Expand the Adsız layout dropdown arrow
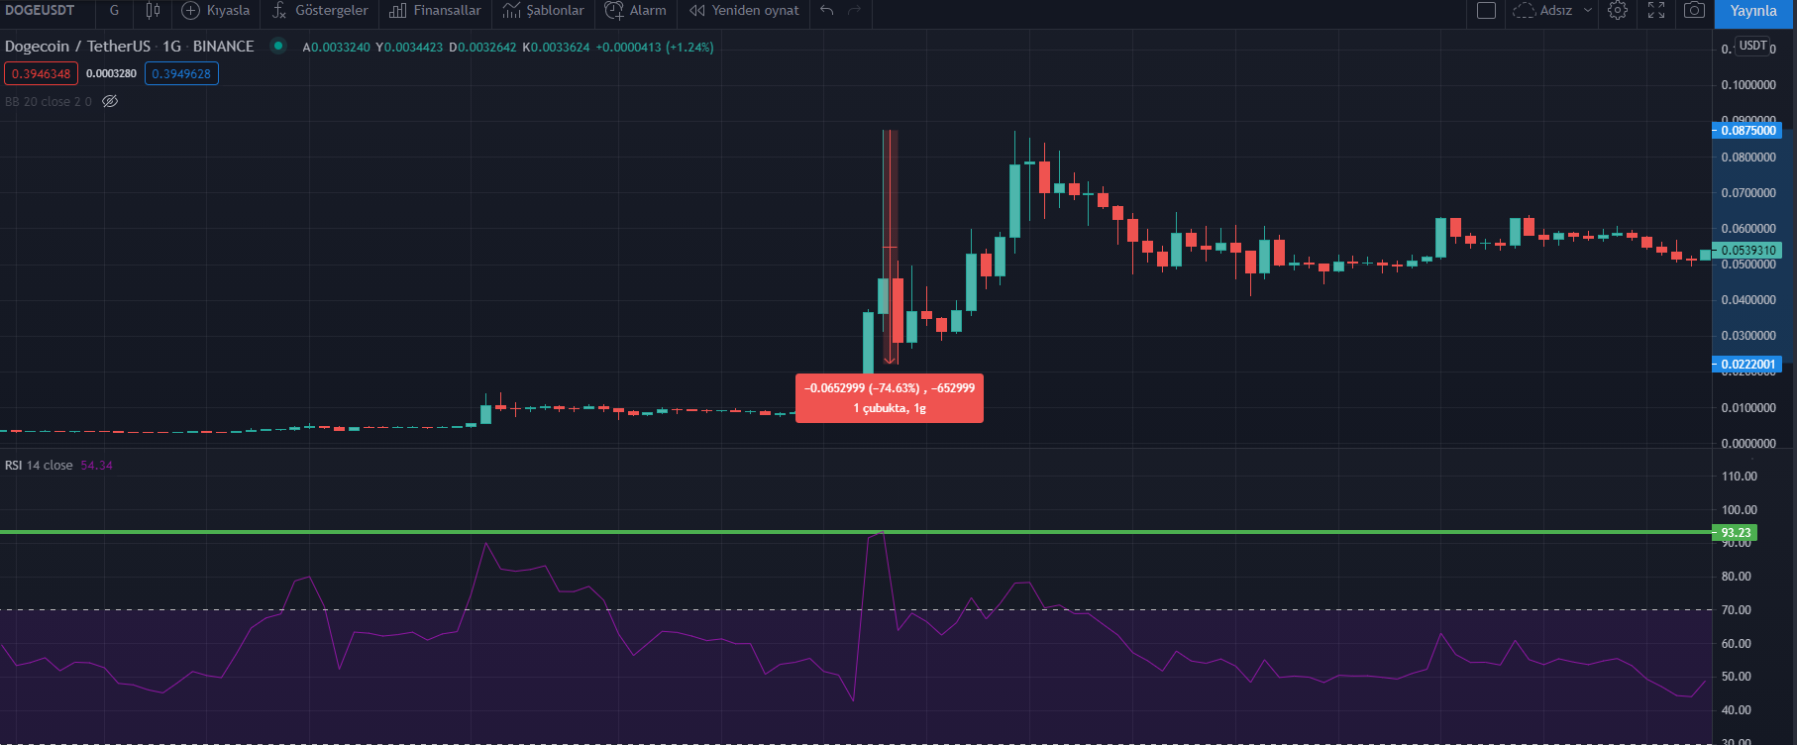Image resolution: width=1797 pixels, height=745 pixels. coord(1588,11)
